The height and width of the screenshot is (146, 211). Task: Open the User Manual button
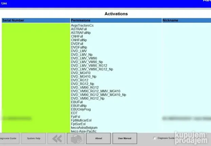coord(125,138)
